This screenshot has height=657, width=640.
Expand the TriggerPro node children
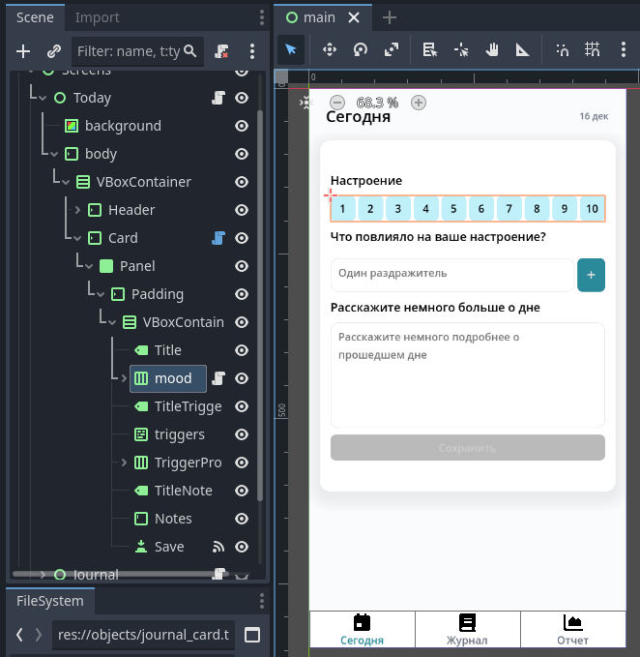pyautogui.click(x=124, y=463)
